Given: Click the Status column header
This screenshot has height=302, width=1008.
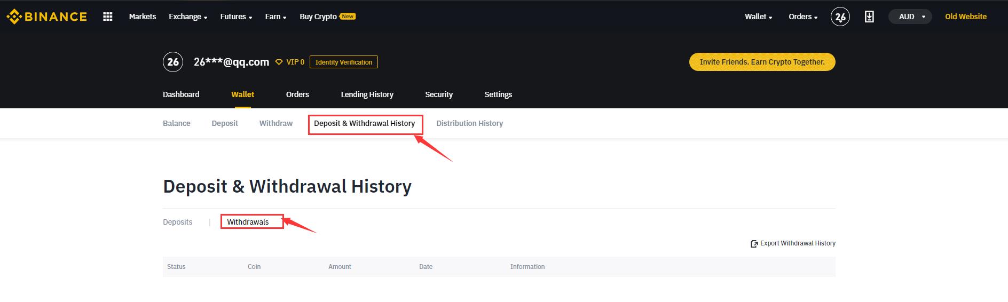Looking at the screenshot, I should tap(176, 267).
